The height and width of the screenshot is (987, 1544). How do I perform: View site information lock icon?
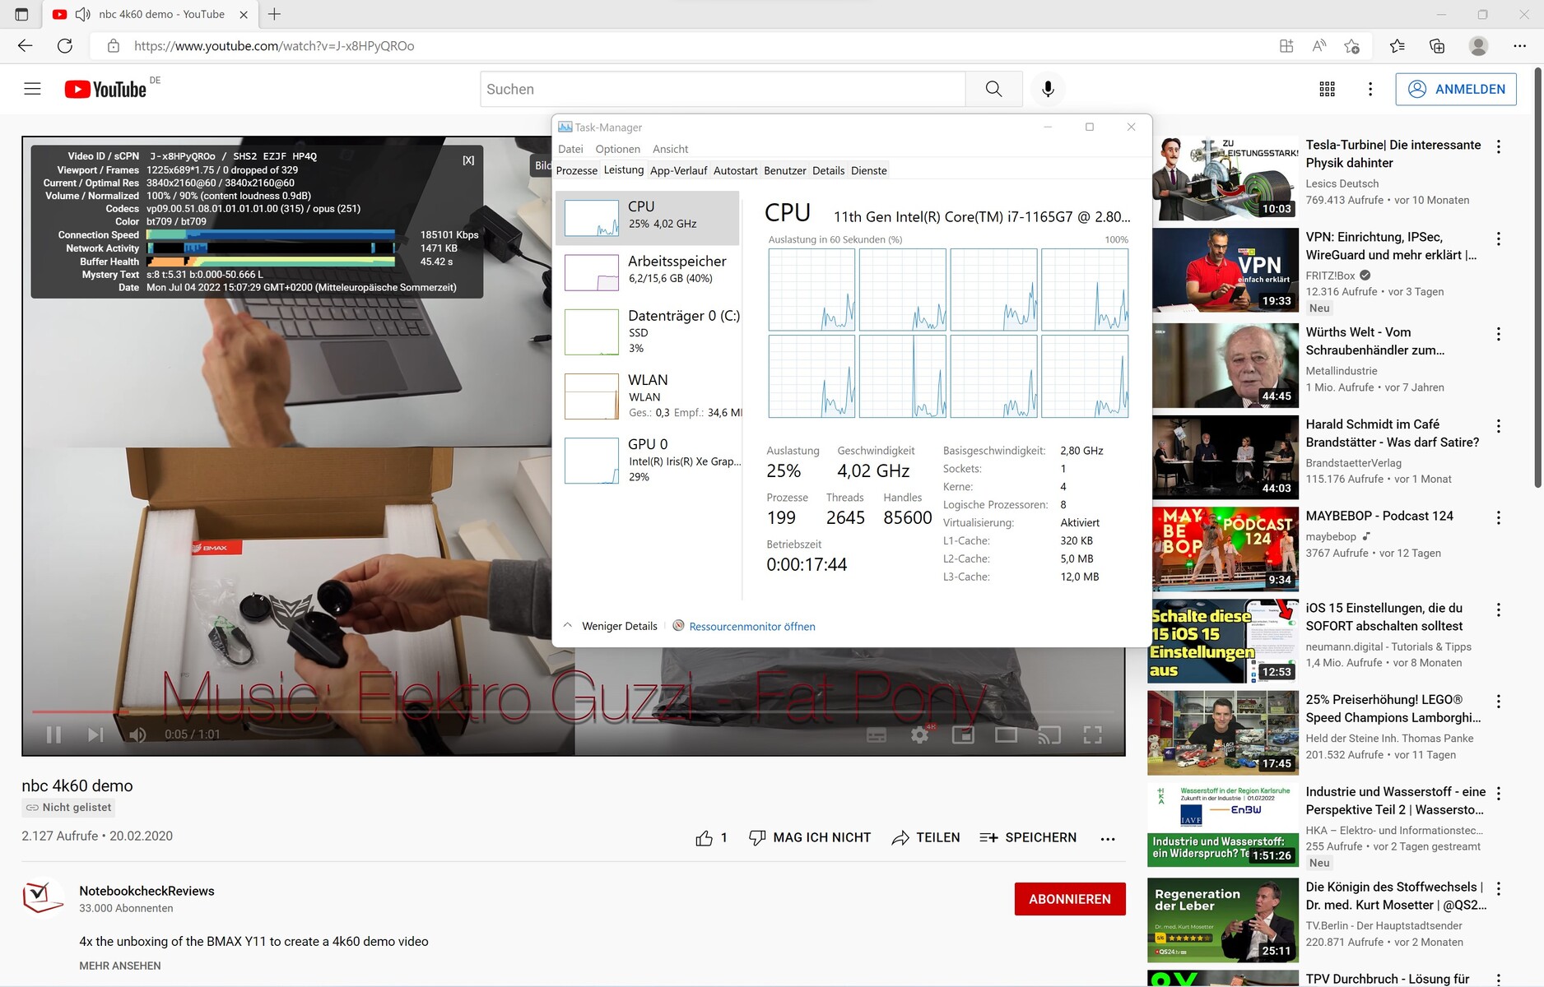click(114, 46)
